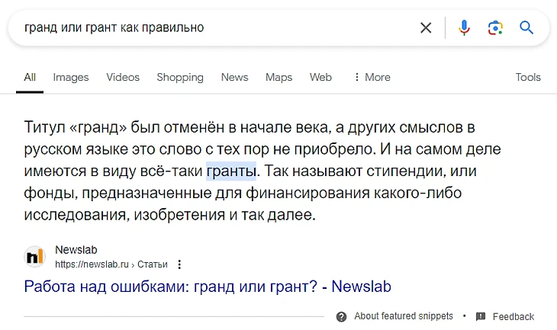
Task: Select the Maps tab
Action: point(278,77)
